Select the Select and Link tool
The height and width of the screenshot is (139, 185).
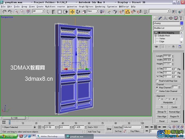tap(17, 12)
